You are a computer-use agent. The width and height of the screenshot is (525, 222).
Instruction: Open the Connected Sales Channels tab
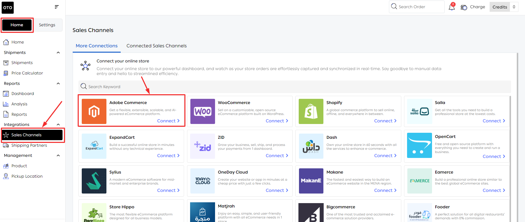click(x=157, y=46)
